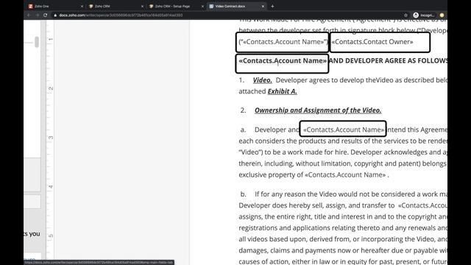471x265 pixels.
Task: Click 'AND DEVELOPER AGREE AS FOLLOWS' text
Action: (x=388, y=60)
